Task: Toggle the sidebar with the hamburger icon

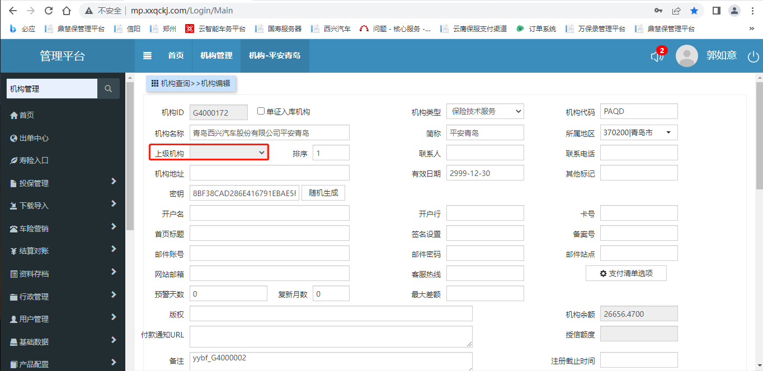Action: [x=148, y=55]
